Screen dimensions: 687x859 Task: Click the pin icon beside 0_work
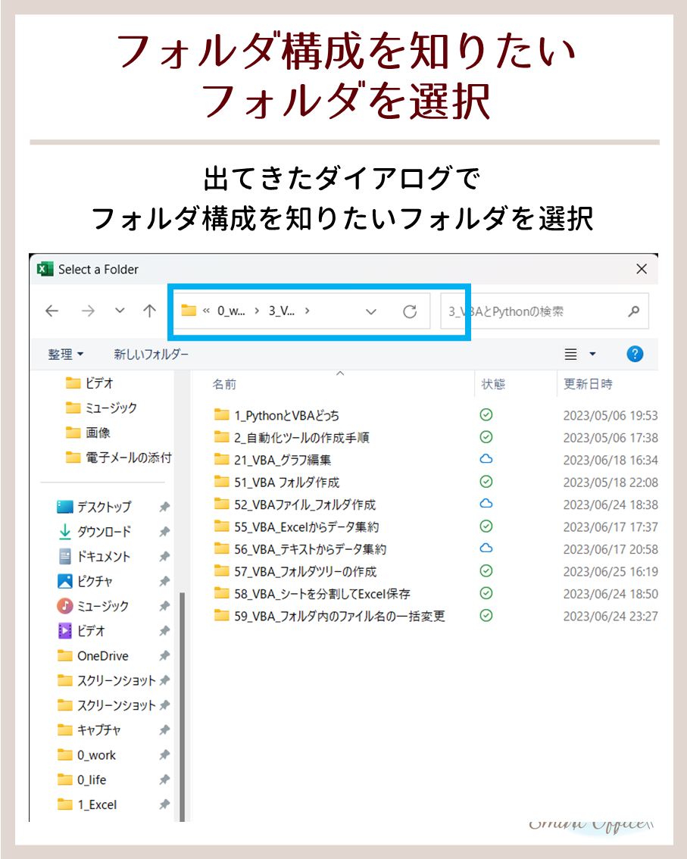[x=164, y=755]
